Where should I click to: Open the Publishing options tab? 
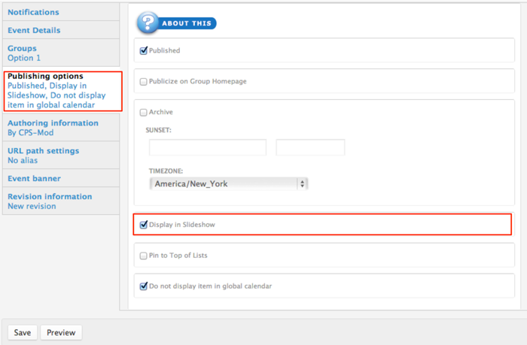coord(45,76)
